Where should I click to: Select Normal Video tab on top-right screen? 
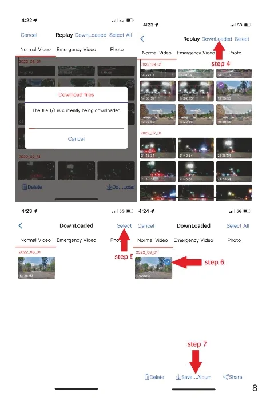157,53
